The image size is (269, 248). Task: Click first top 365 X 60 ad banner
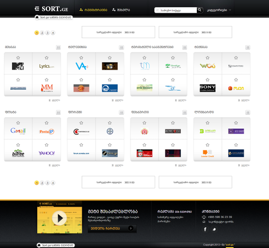coord(118,32)
